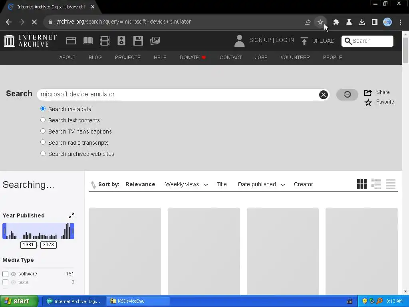Click the Favorite star icon

(x=368, y=102)
